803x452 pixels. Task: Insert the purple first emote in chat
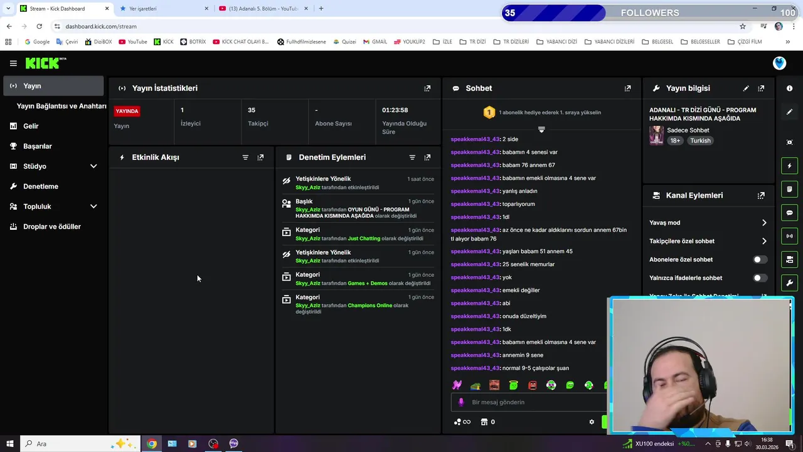pos(457,385)
